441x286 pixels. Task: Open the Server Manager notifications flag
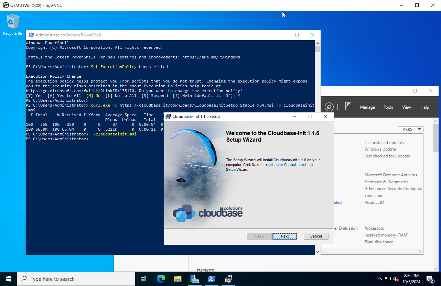(x=348, y=107)
